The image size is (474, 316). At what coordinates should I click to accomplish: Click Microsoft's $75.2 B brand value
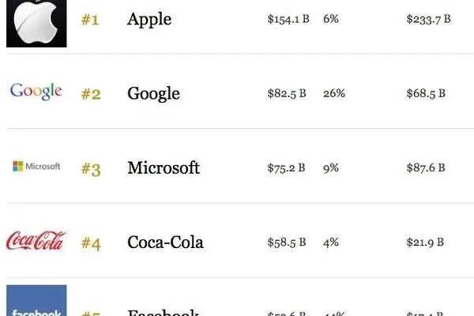pos(286,167)
